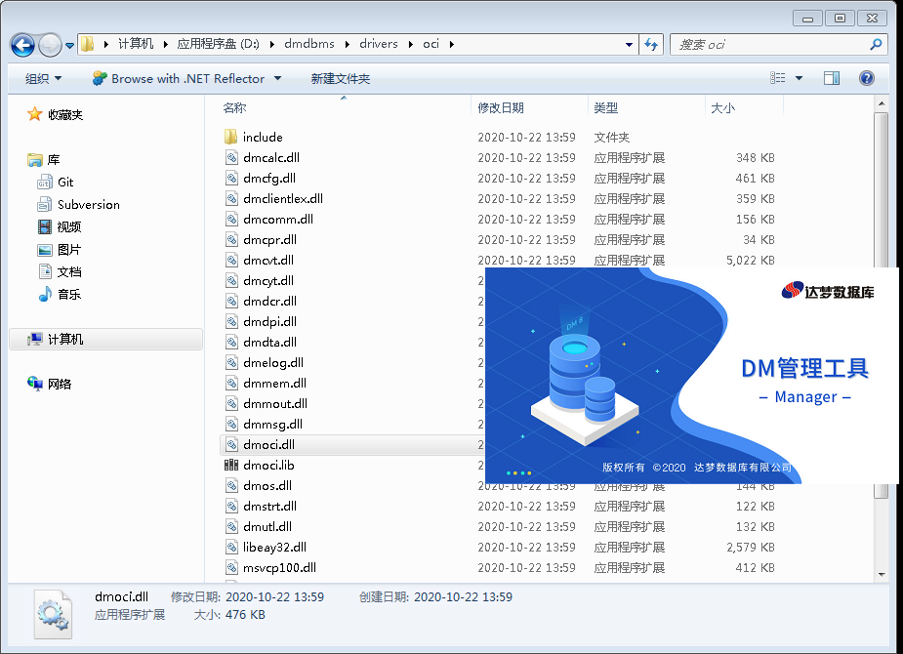The width and height of the screenshot is (903, 654).
Task: Expand the arrow after drivers breadcrumb
Action: 411,44
